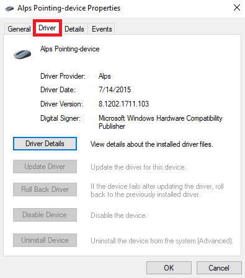Click the driver date 7/14/2015

click(x=115, y=90)
